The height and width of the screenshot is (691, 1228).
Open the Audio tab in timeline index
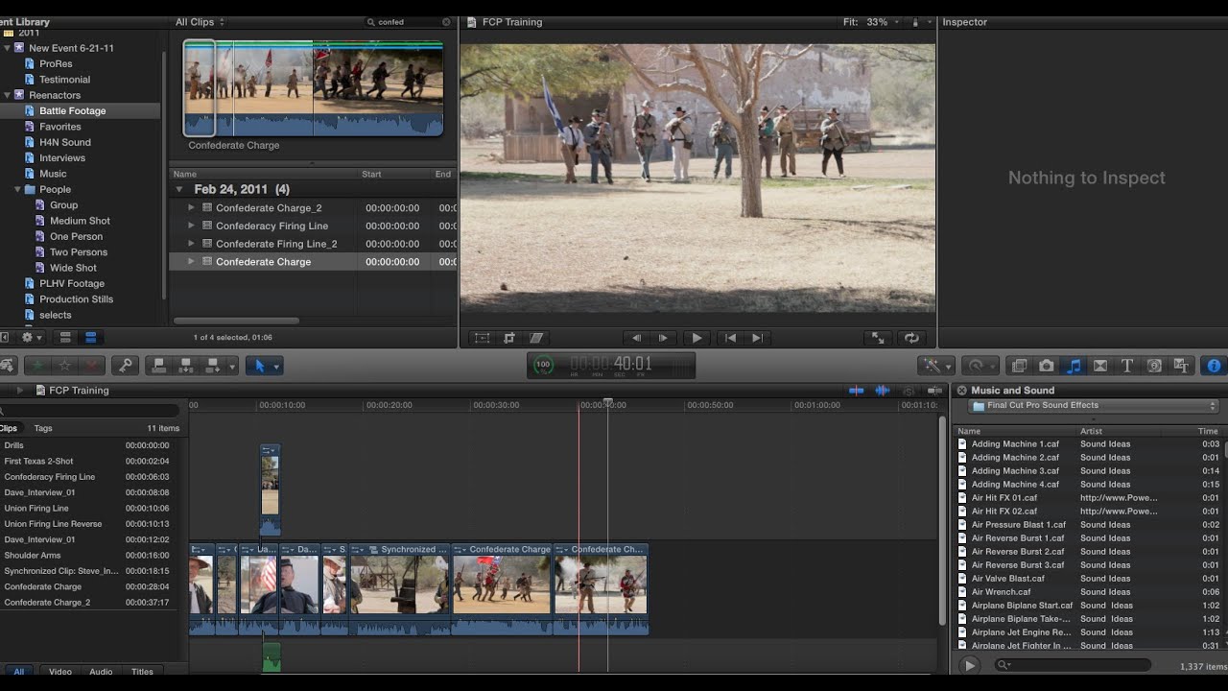click(101, 672)
